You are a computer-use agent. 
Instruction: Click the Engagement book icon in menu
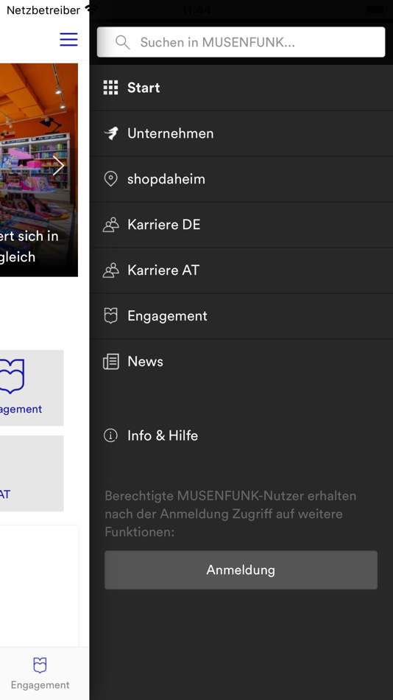click(110, 315)
